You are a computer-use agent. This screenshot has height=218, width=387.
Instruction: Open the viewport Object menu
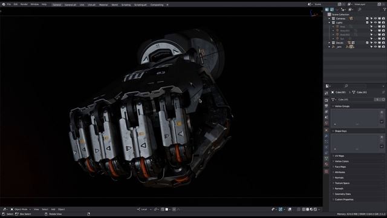tap(61, 210)
